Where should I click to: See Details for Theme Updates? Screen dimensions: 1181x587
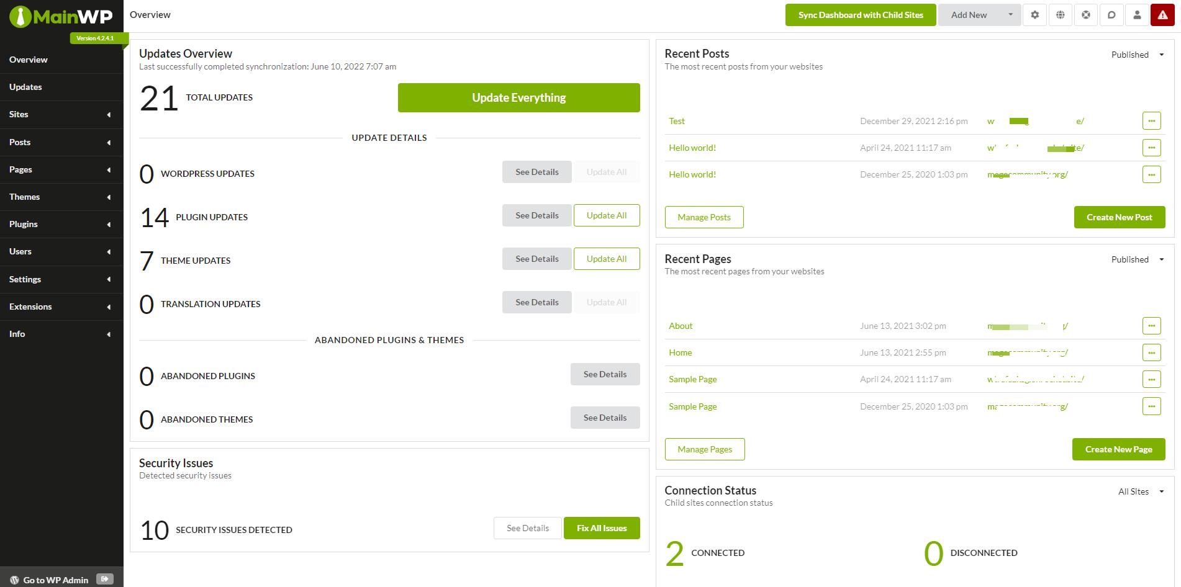click(x=536, y=259)
